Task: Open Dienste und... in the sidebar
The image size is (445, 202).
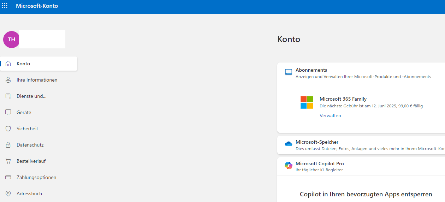Action: coord(31,96)
